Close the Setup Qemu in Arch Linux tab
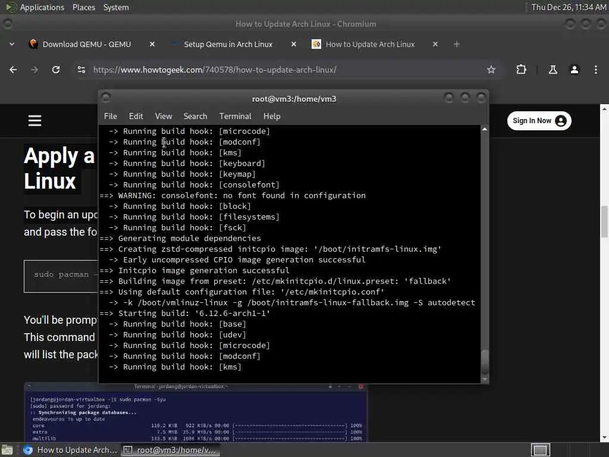The height and width of the screenshot is (457, 609). (x=294, y=44)
